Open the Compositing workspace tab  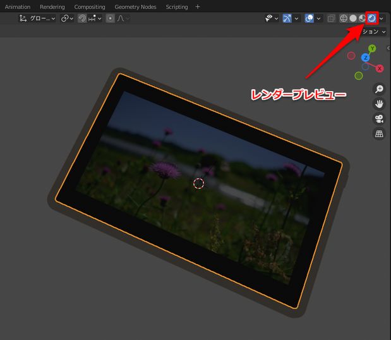click(x=90, y=7)
